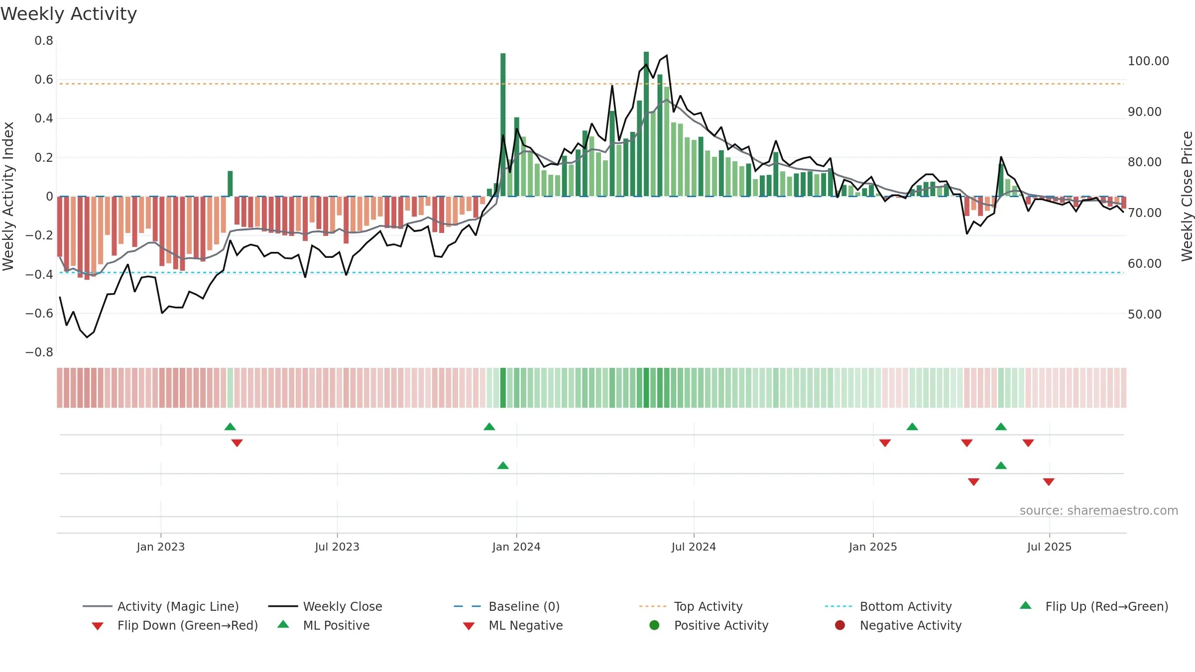1195x672 pixels.
Task: Click the Jul 2023 x-axis label
Action: (337, 547)
